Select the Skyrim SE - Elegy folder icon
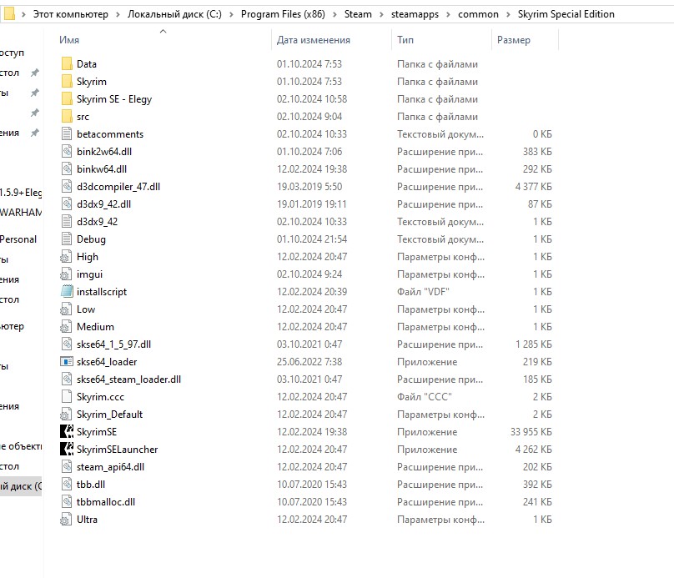674x578 pixels. click(67, 99)
